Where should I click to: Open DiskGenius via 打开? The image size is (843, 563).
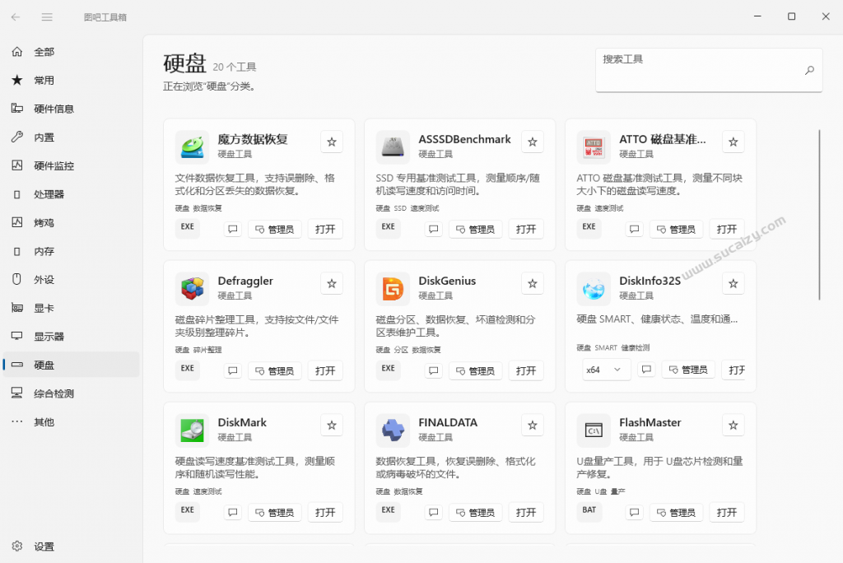(x=526, y=370)
